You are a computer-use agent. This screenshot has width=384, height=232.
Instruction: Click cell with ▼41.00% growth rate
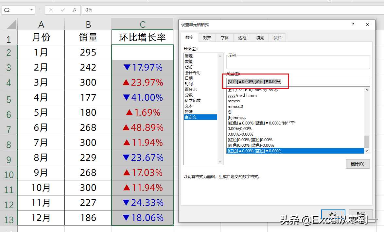click(143, 97)
